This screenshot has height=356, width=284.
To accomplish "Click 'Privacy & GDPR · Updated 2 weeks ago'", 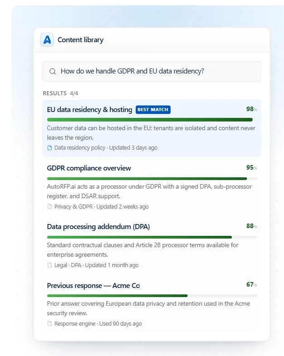I will click(101, 207).
